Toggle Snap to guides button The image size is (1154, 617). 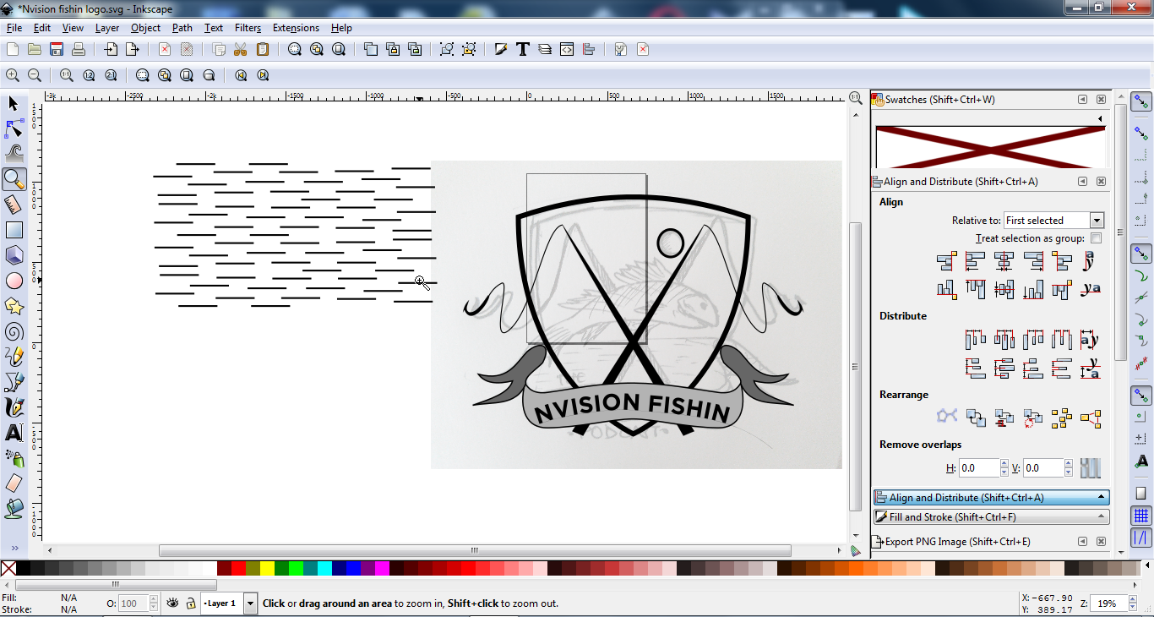click(x=1141, y=537)
